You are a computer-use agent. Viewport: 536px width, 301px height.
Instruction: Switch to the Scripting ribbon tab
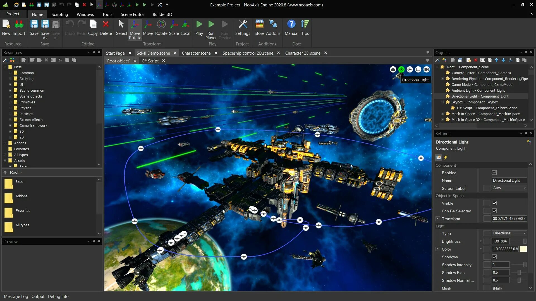pos(59,14)
